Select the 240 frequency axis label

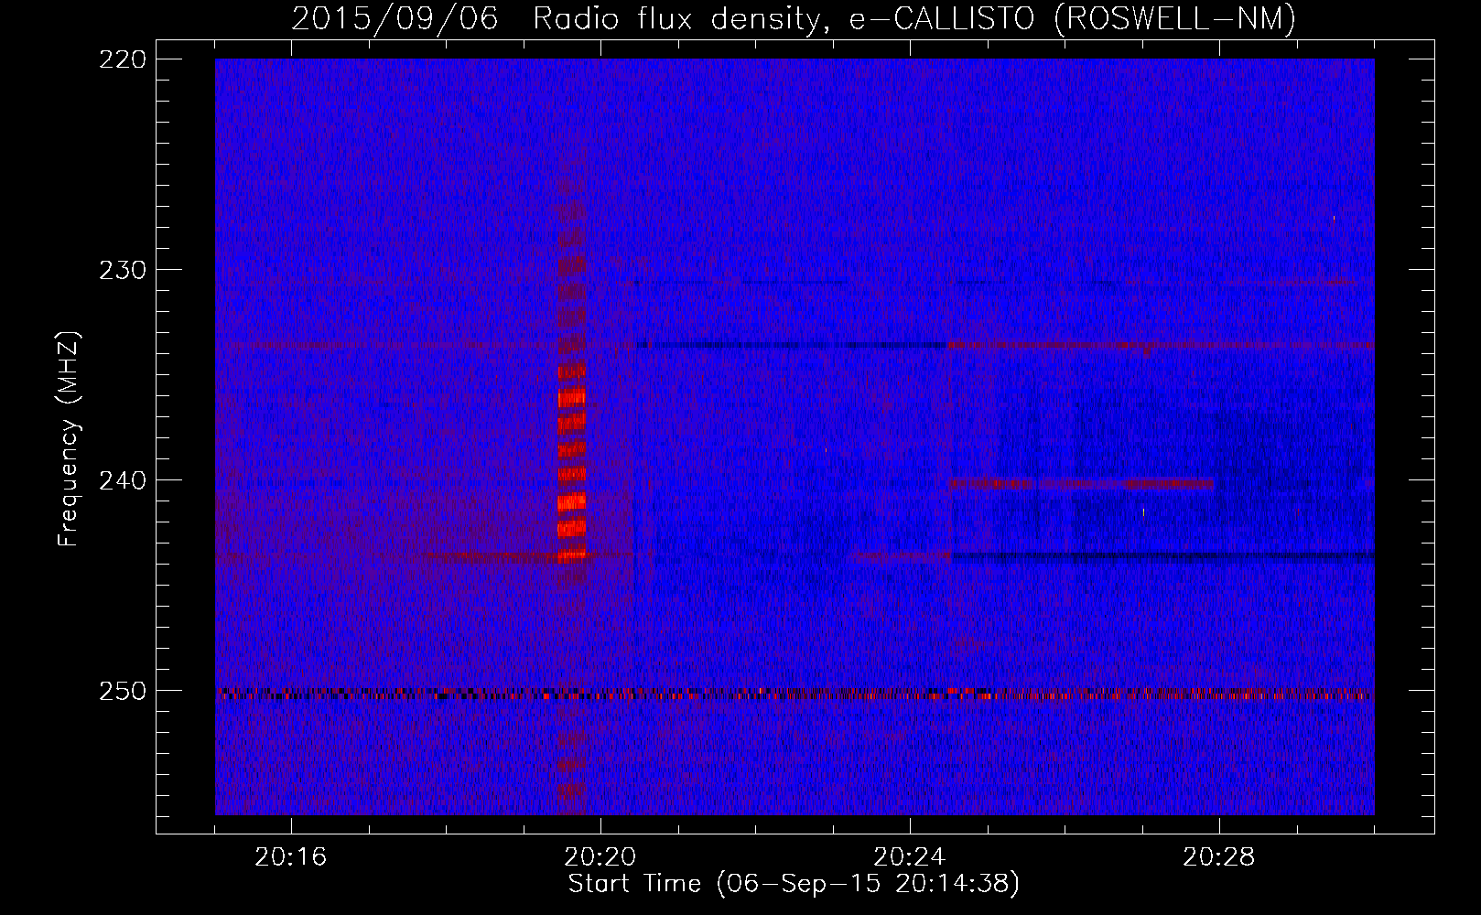coord(122,481)
